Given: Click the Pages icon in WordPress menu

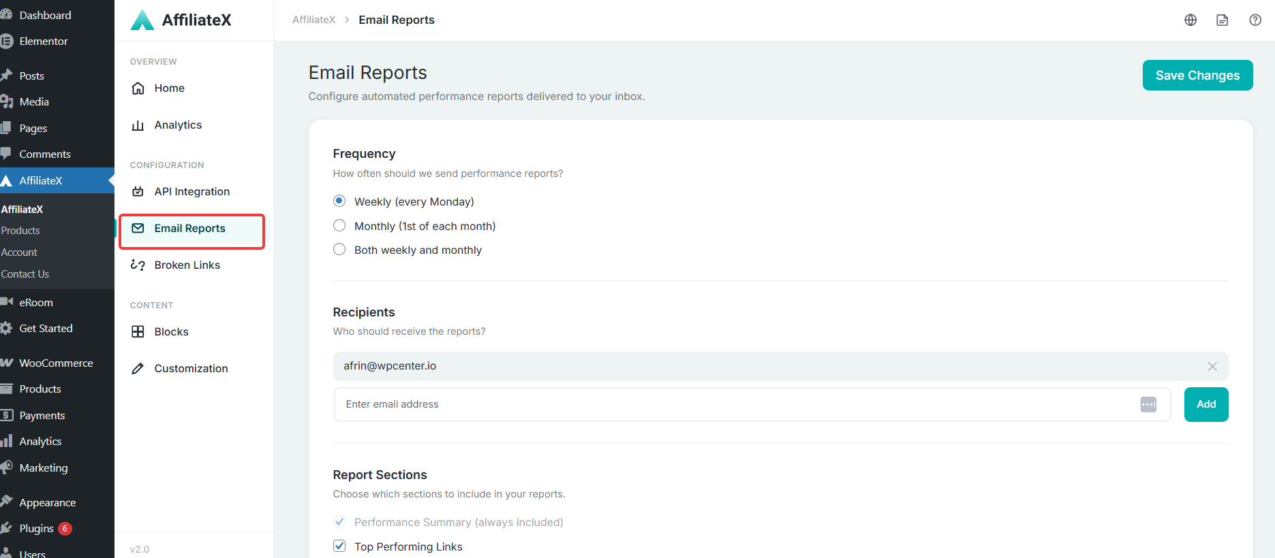Looking at the screenshot, I should click(7, 128).
